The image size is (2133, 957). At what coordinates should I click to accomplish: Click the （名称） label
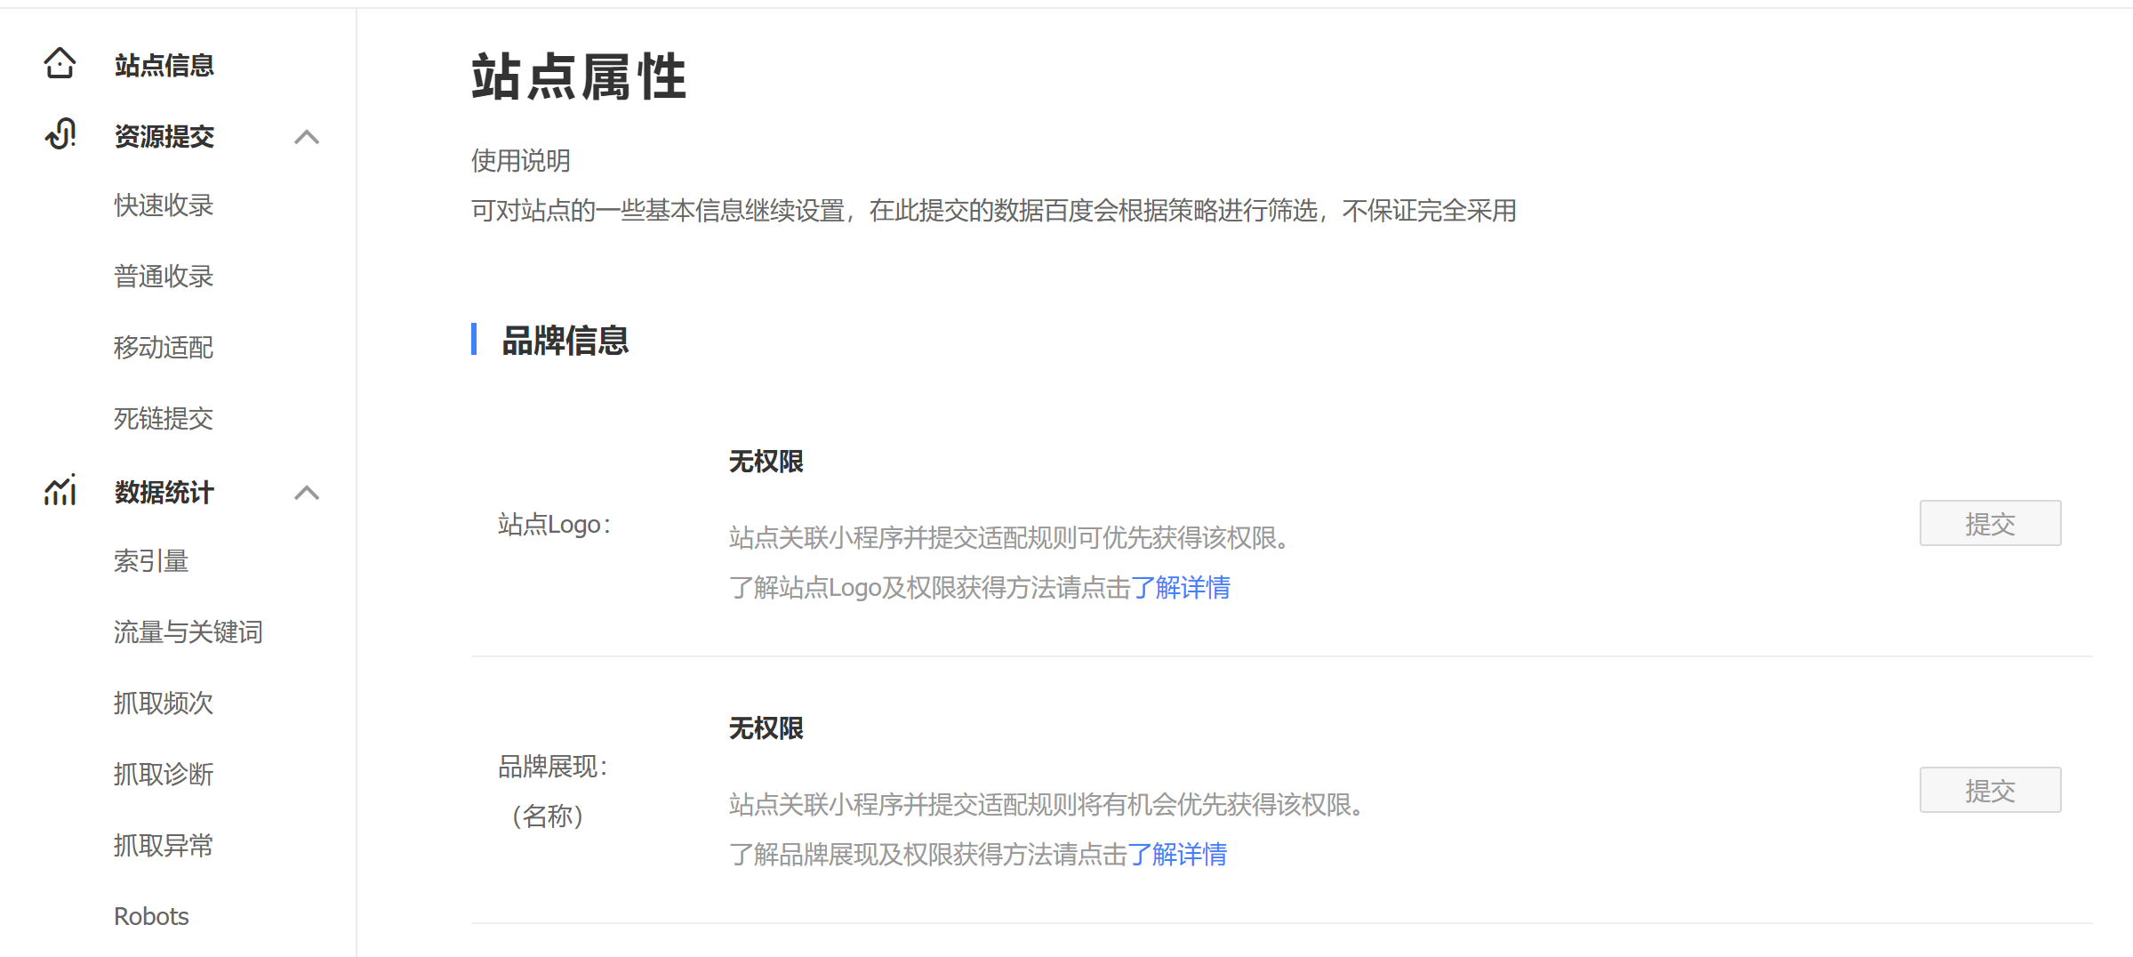tap(548, 816)
